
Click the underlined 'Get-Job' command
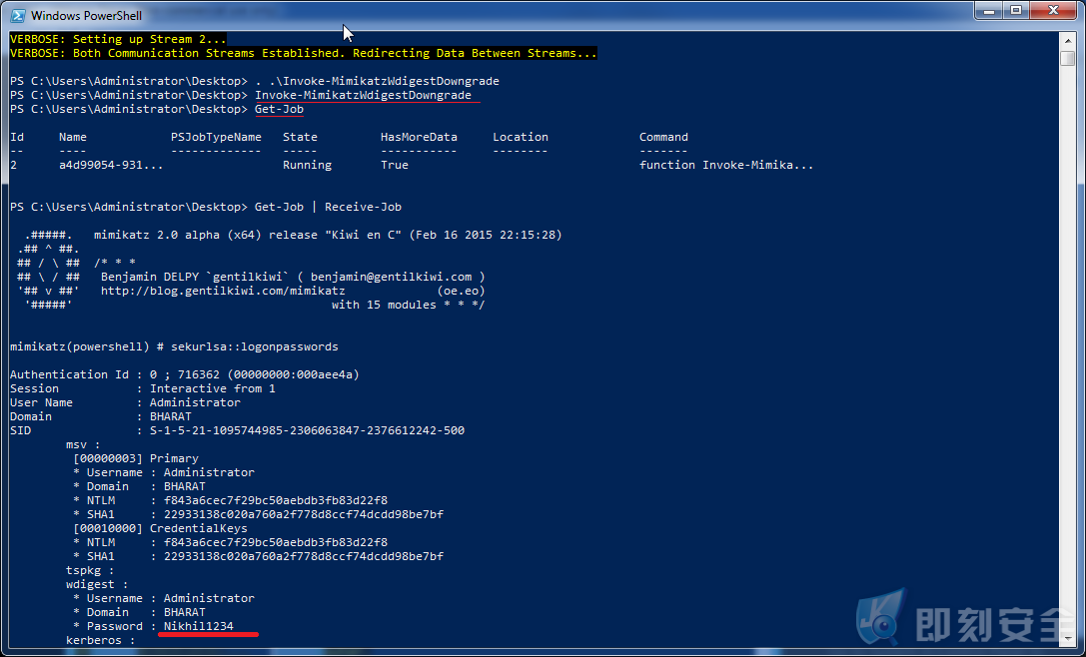[279, 110]
